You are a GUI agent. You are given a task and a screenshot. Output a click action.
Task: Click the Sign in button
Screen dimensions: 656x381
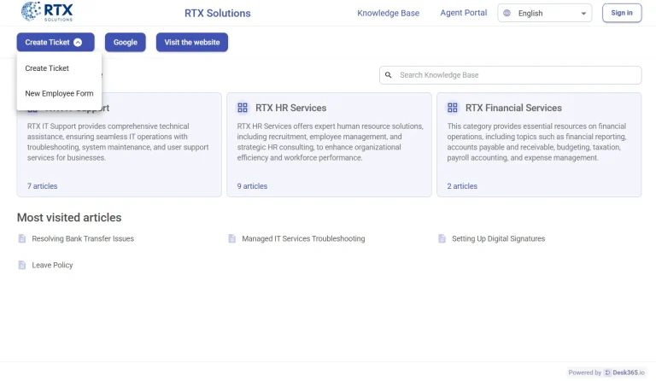tap(622, 13)
